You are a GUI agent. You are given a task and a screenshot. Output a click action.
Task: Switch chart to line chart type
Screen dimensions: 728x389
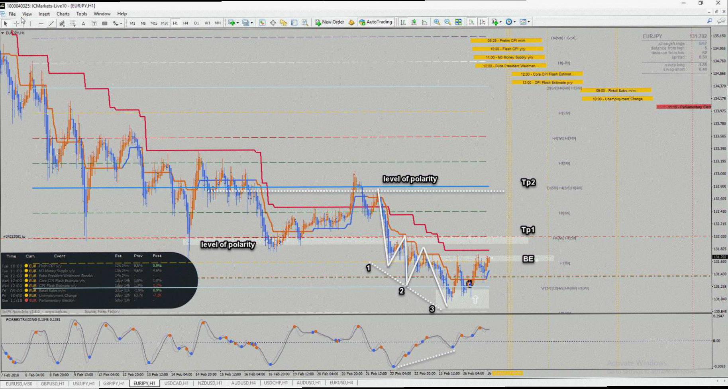coord(425,22)
